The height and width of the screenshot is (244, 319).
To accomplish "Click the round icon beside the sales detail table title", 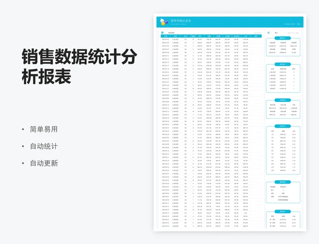I will pos(162,33).
